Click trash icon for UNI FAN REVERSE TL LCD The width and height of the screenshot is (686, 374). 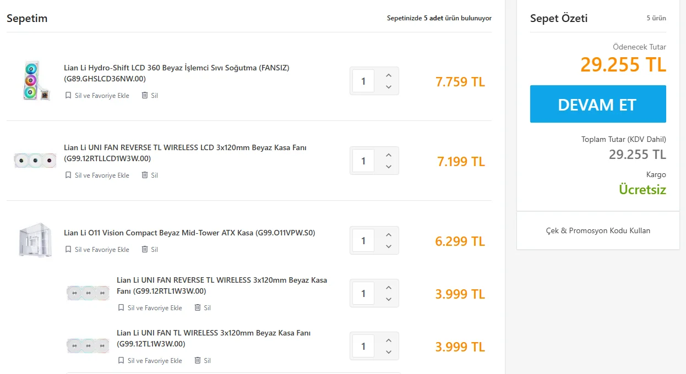point(145,175)
